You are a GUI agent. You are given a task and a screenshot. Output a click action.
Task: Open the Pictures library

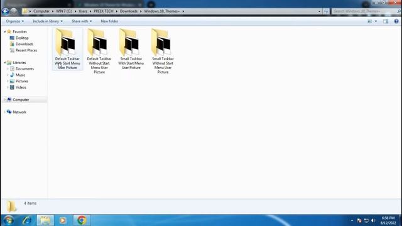click(x=22, y=81)
